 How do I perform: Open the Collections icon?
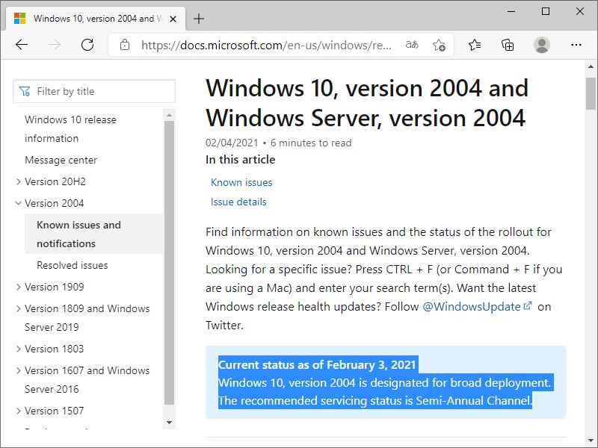tap(508, 45)
